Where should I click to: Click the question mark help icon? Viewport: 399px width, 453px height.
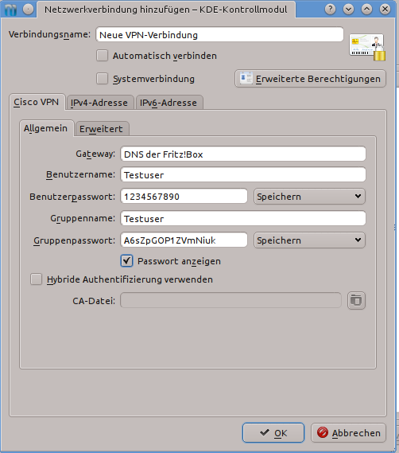click(330, 10)
